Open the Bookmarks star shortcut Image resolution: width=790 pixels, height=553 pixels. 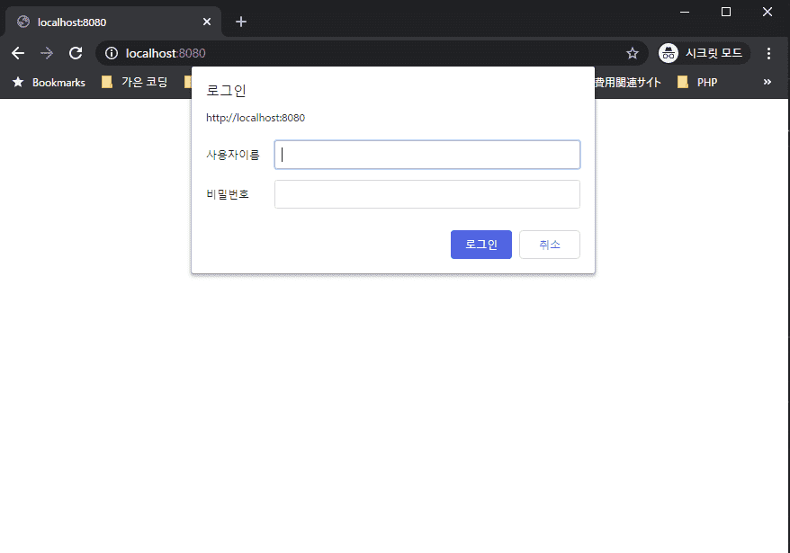(49, 82)
